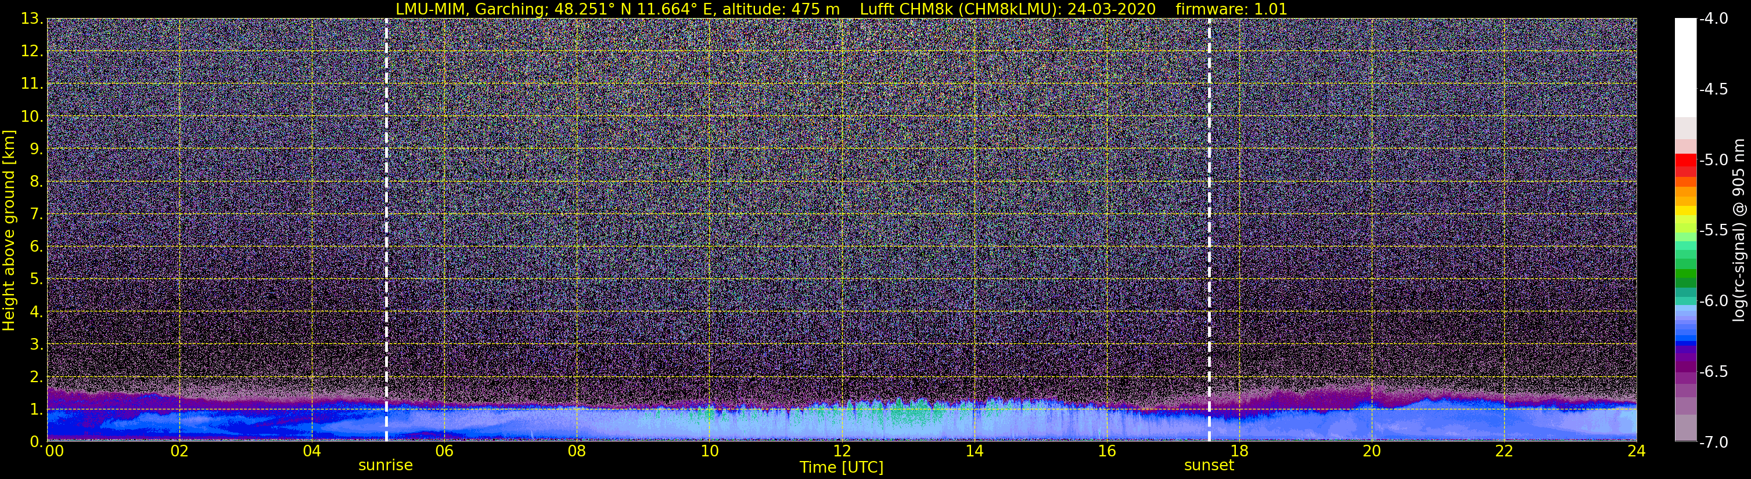The image size is (1751, 479).
Task: Click the time axis tick label '08'
Action: [577, 452]
